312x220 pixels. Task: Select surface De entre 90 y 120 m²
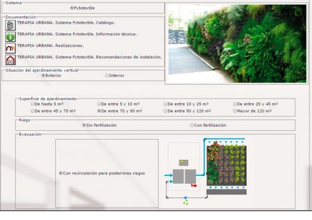[165, 111]
